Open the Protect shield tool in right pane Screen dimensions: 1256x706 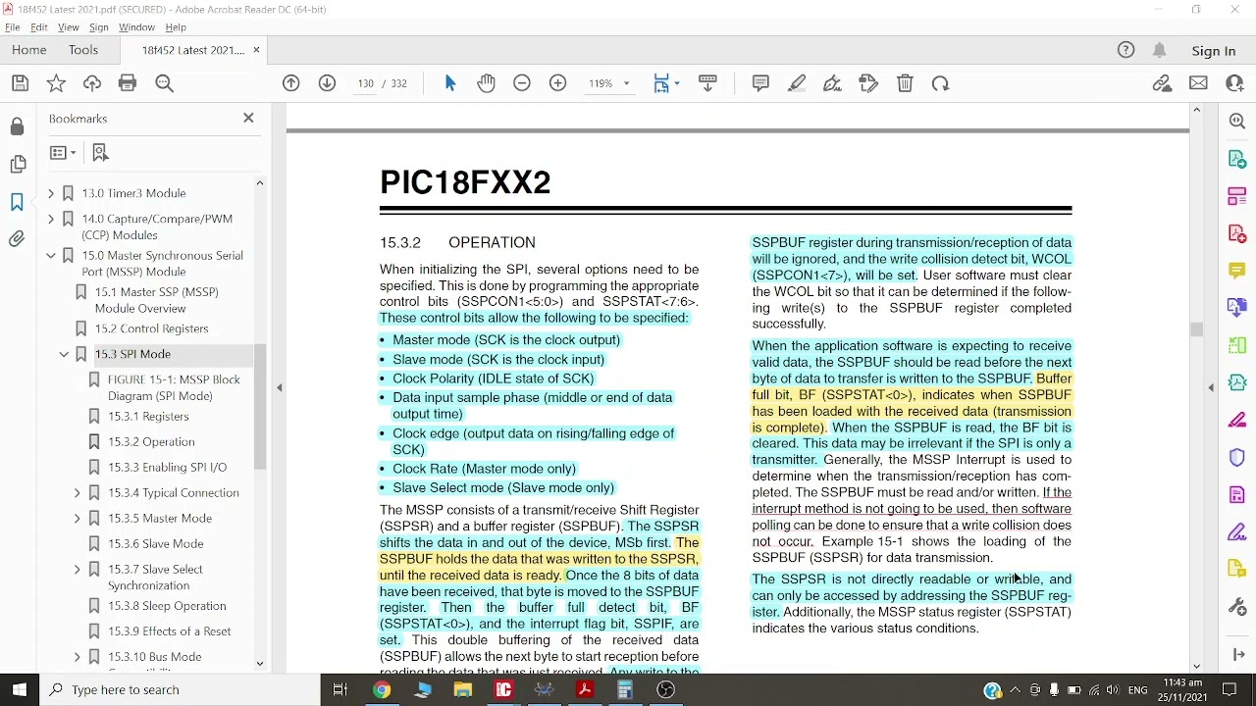(1237, 458)
